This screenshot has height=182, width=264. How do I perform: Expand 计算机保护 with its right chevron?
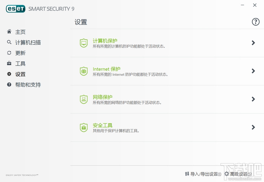coord(253,43)
